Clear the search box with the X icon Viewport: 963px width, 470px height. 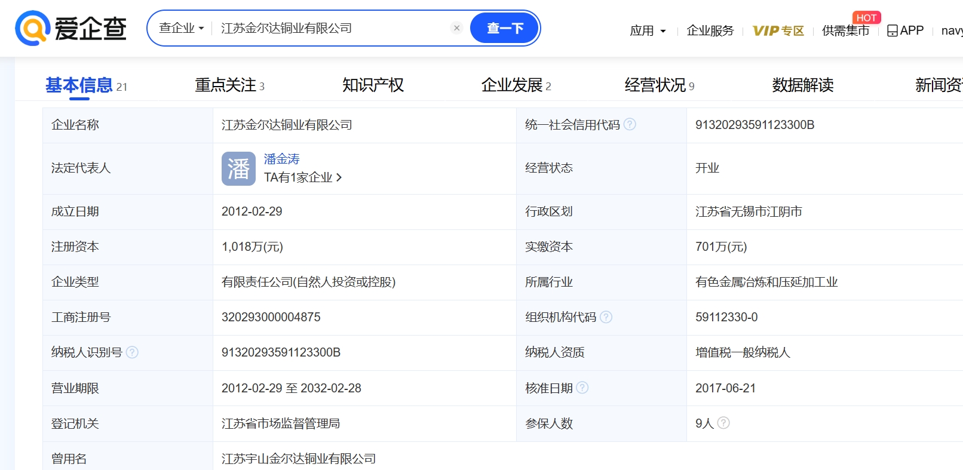coord(456,28)
